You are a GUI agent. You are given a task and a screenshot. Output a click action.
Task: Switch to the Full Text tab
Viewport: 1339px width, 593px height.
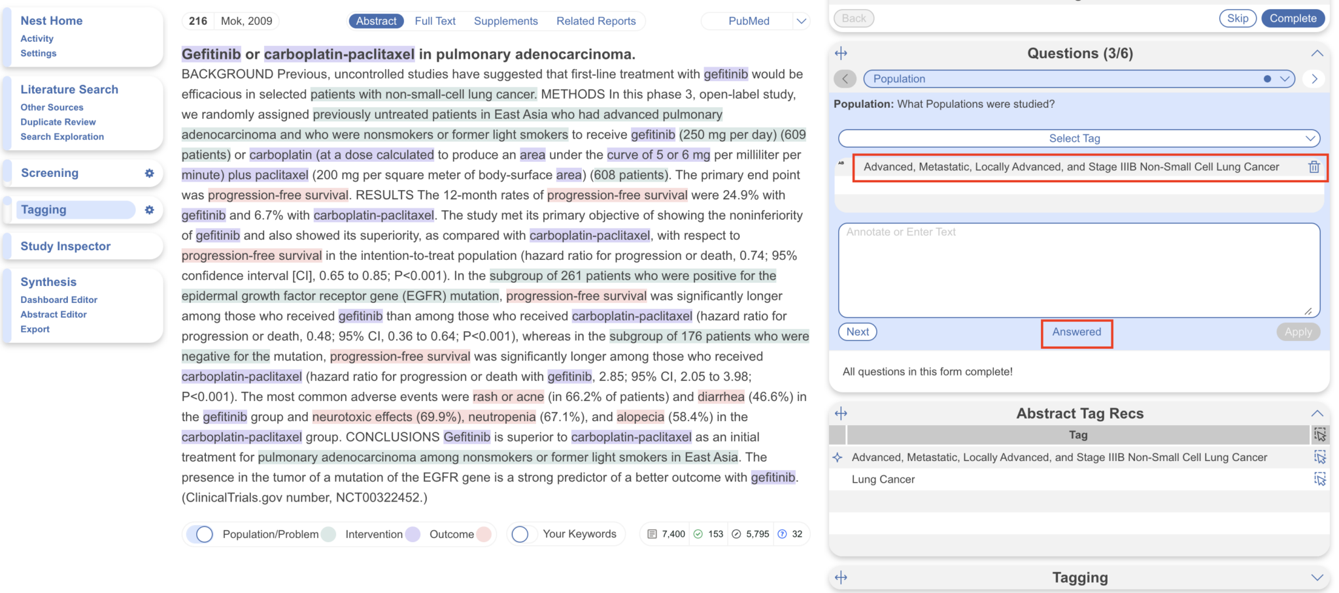[435, 20]
